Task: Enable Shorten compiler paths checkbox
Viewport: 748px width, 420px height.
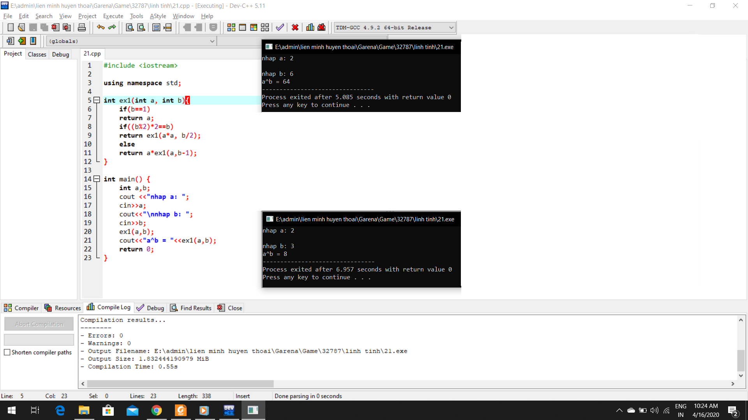Action: pyautogui.click(x=7, y=352)
